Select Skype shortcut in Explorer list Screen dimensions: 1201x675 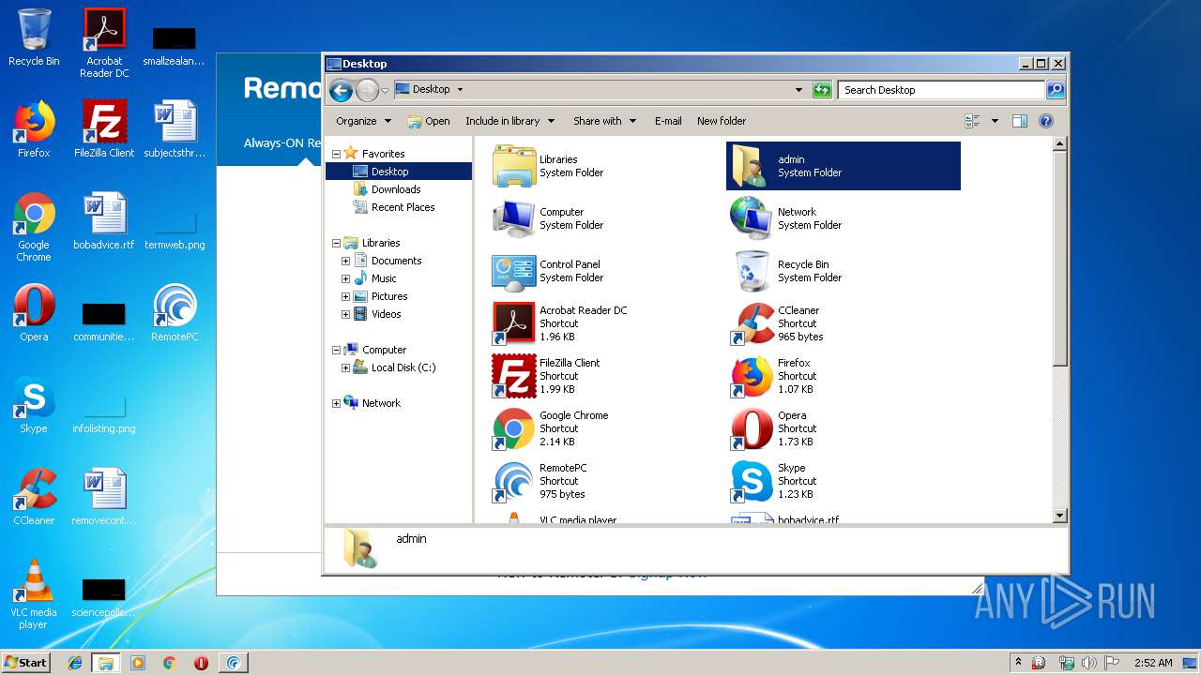751,481
